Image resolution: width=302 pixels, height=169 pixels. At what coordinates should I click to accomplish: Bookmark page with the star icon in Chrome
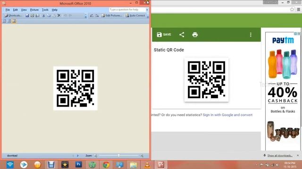(x=292, y=9)
